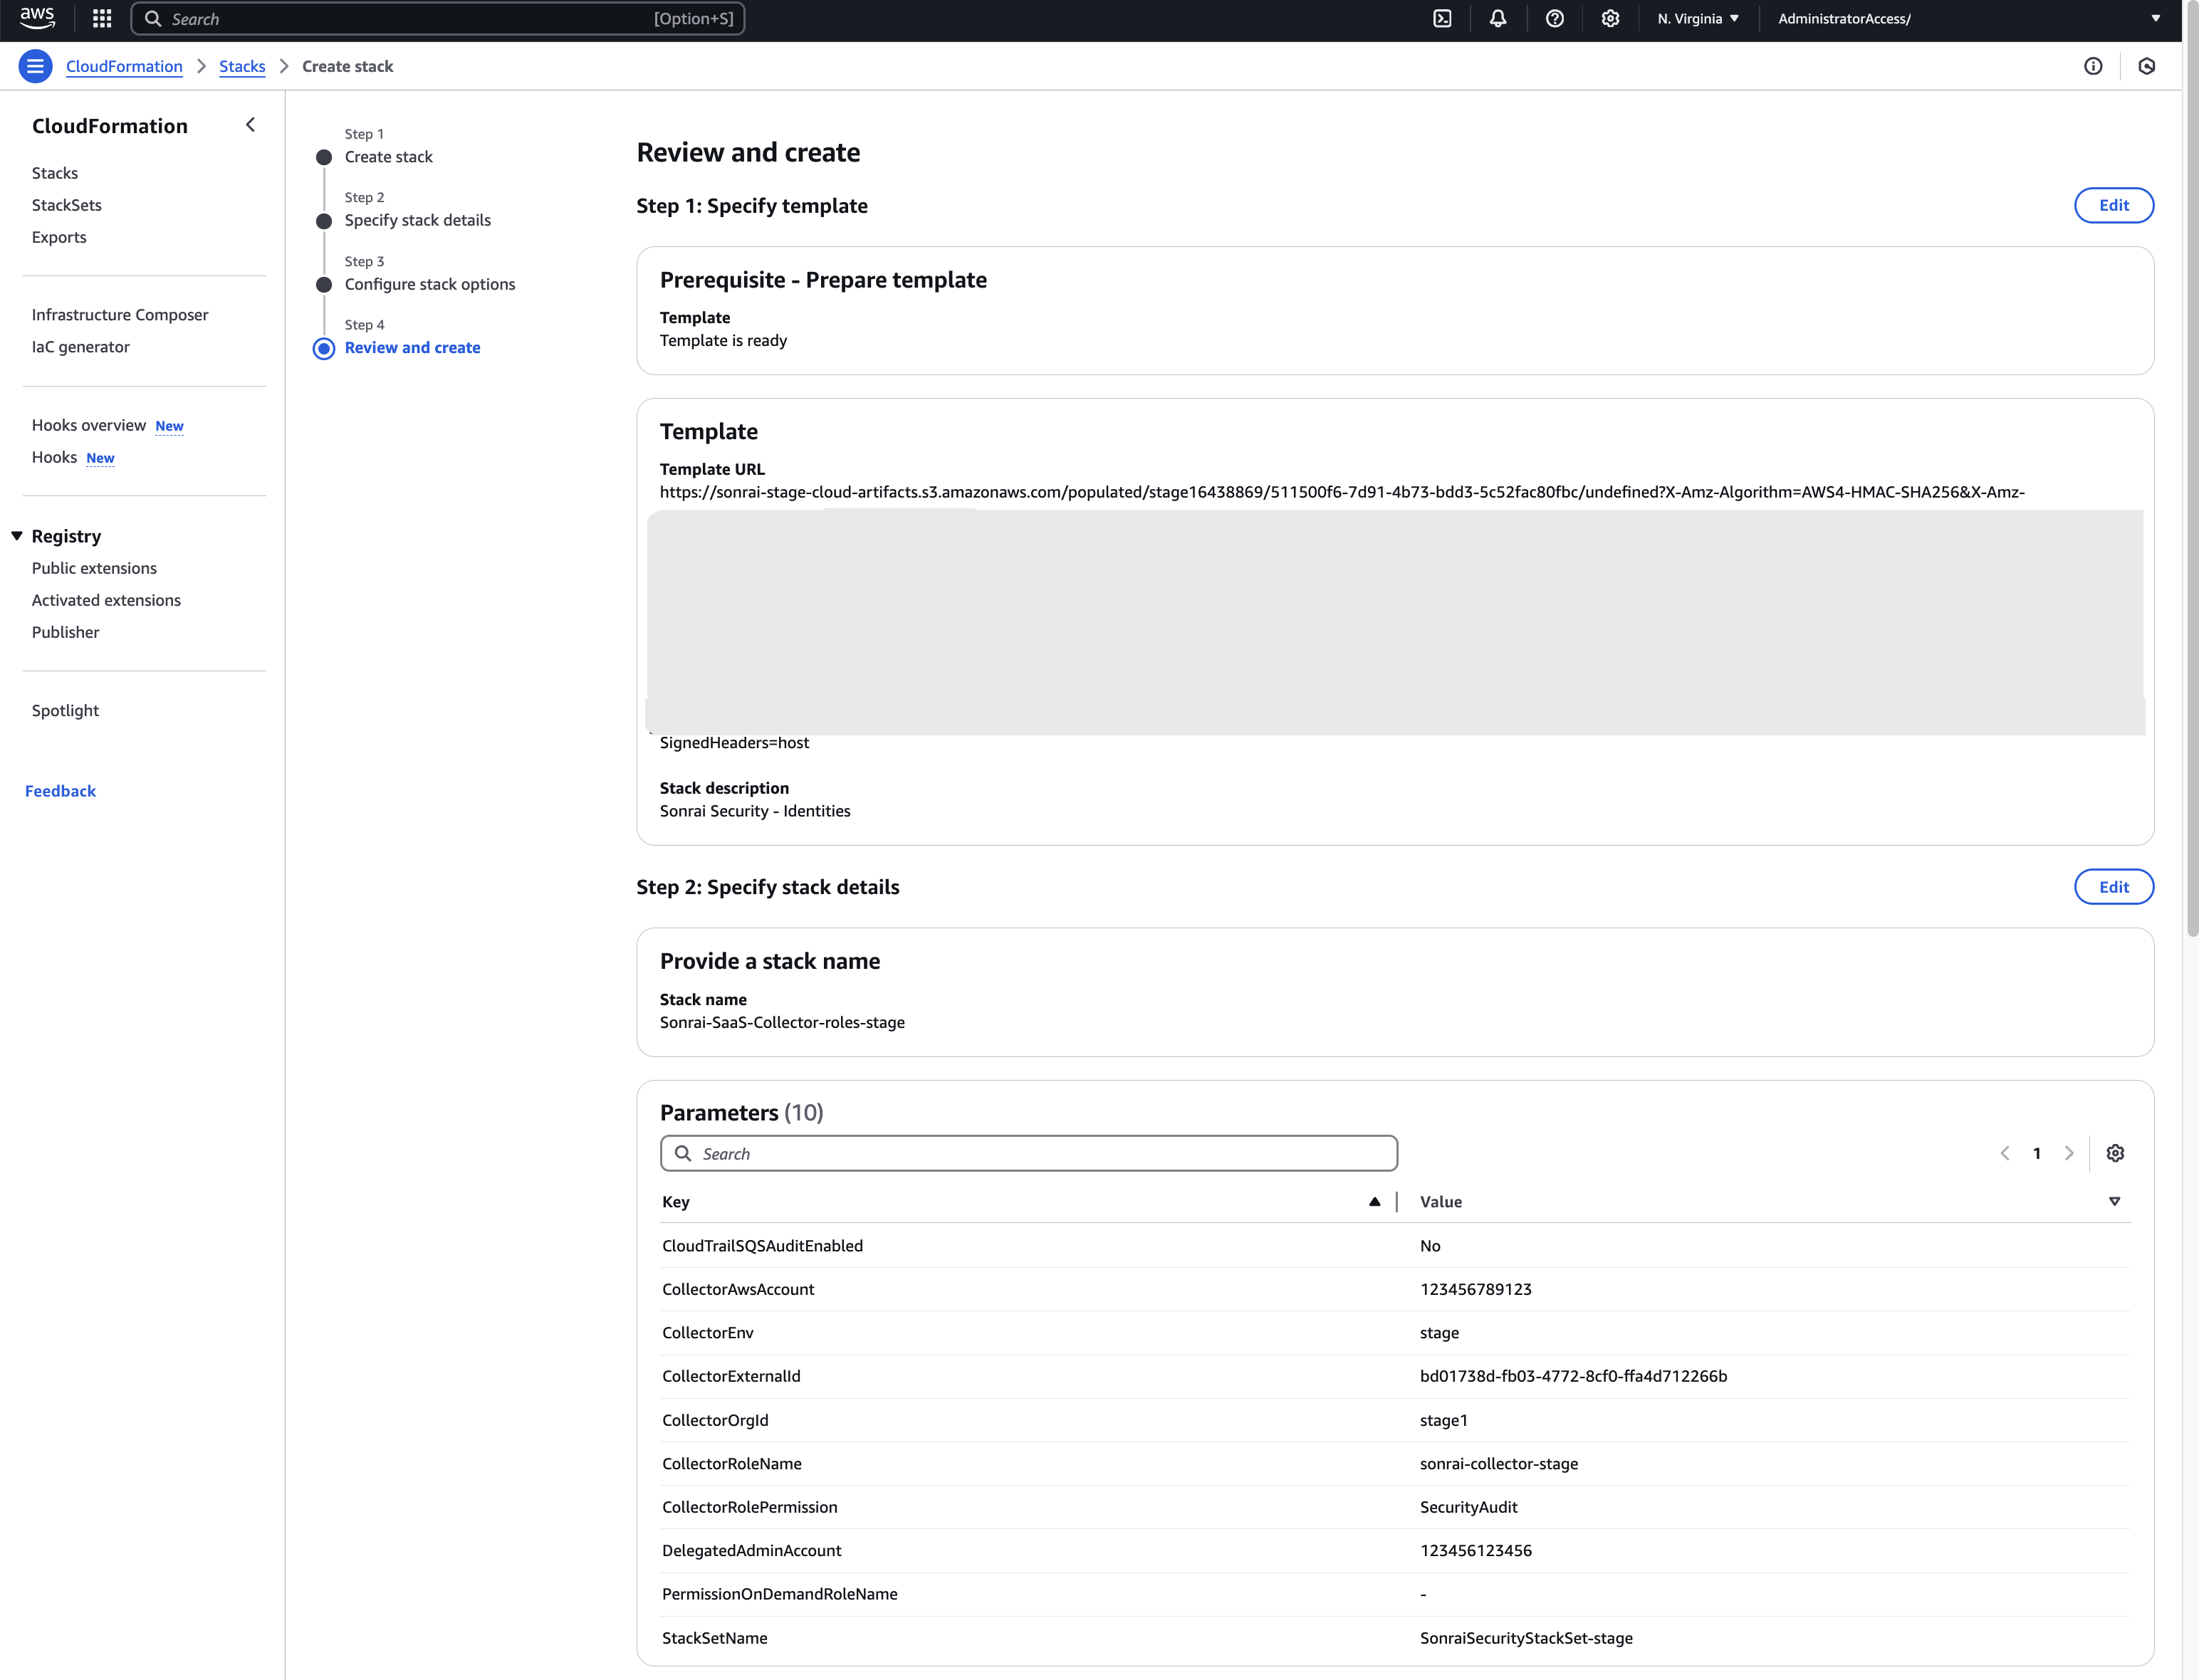Open Infrastructure Composer
The height and width of the screenshot is (1680, 2199).
[120, 315]
